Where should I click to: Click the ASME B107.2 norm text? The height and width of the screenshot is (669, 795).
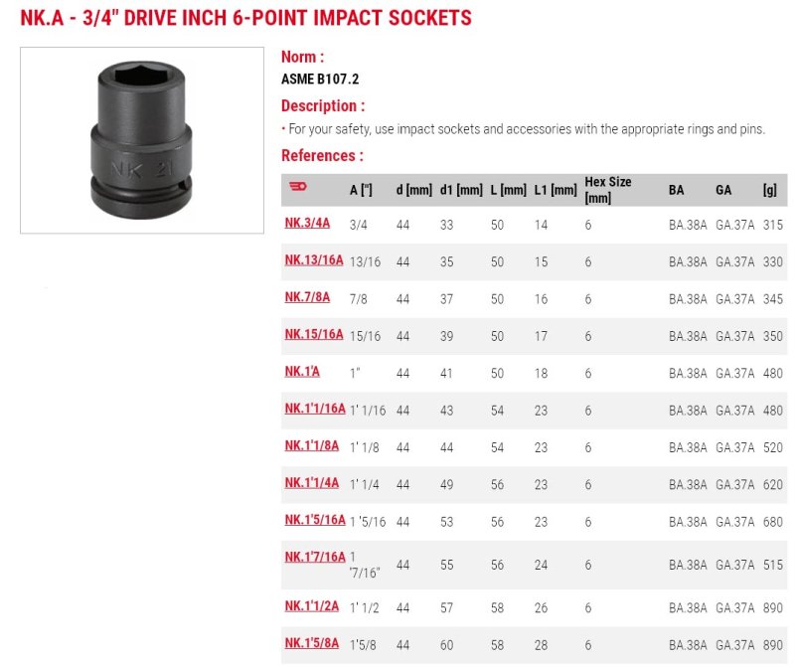click(320, 80)
